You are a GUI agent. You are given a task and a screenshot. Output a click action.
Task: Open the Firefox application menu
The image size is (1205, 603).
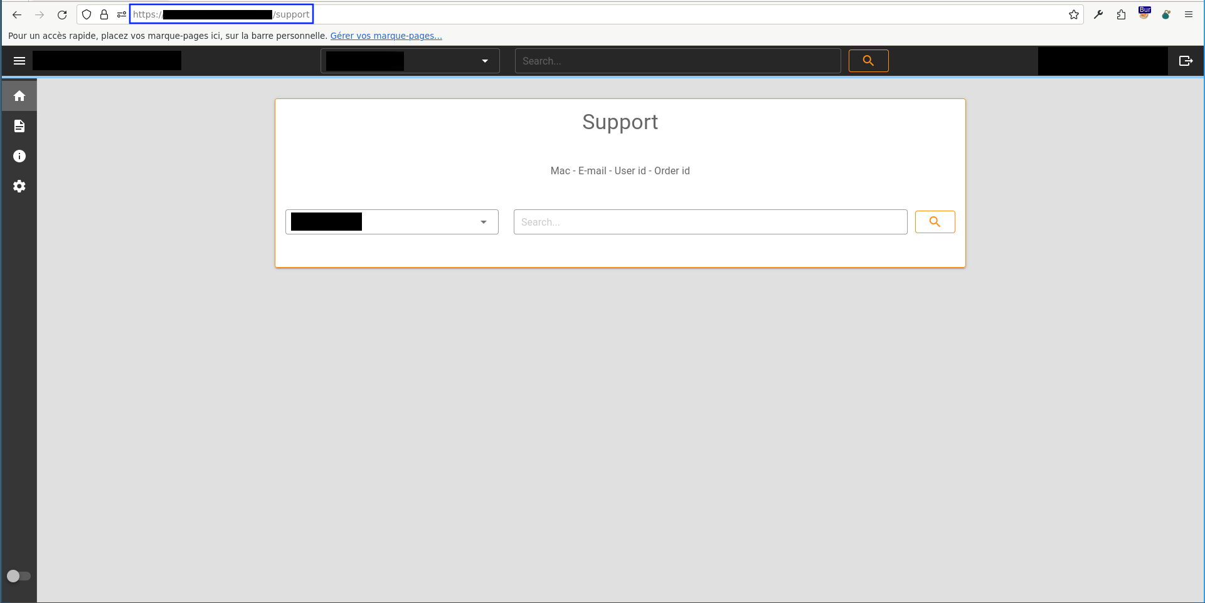tap(1189, 14)
